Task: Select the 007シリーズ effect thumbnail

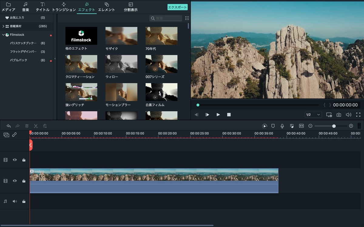Action: click(x=161, y=64)
